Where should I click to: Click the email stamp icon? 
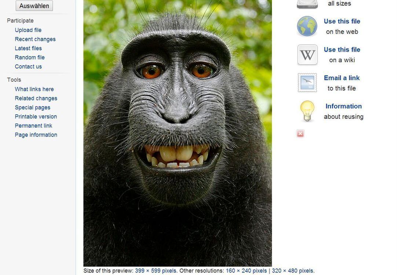pyautogui.click(x=307, y=83)
